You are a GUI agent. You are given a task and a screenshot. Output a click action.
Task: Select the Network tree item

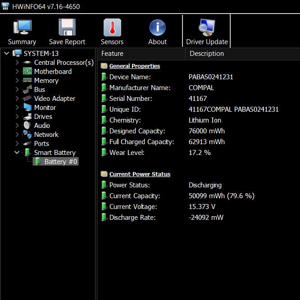point(46,135)
